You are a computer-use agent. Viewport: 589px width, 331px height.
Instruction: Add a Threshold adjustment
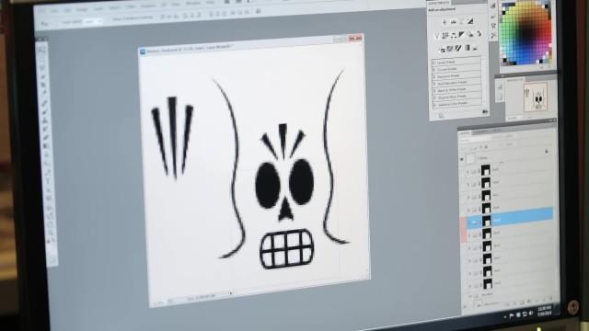pos(458,49)
